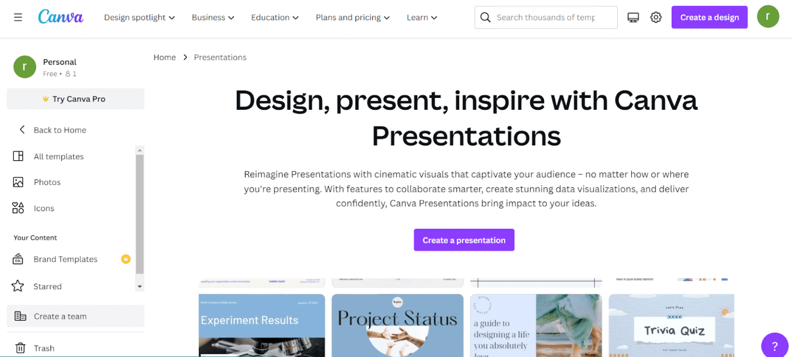Open the Trash folder
Viewport: 792px width, 357px height.
pos(44,348)
